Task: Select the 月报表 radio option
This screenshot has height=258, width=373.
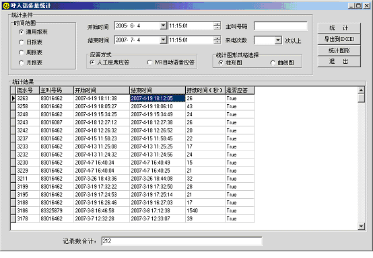Action: point(22,62)
